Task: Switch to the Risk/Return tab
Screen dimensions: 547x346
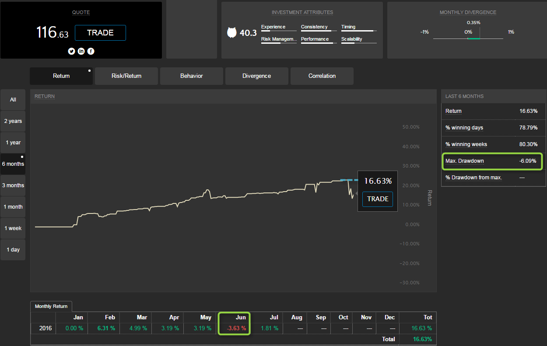Action: [x=126, y=76]
